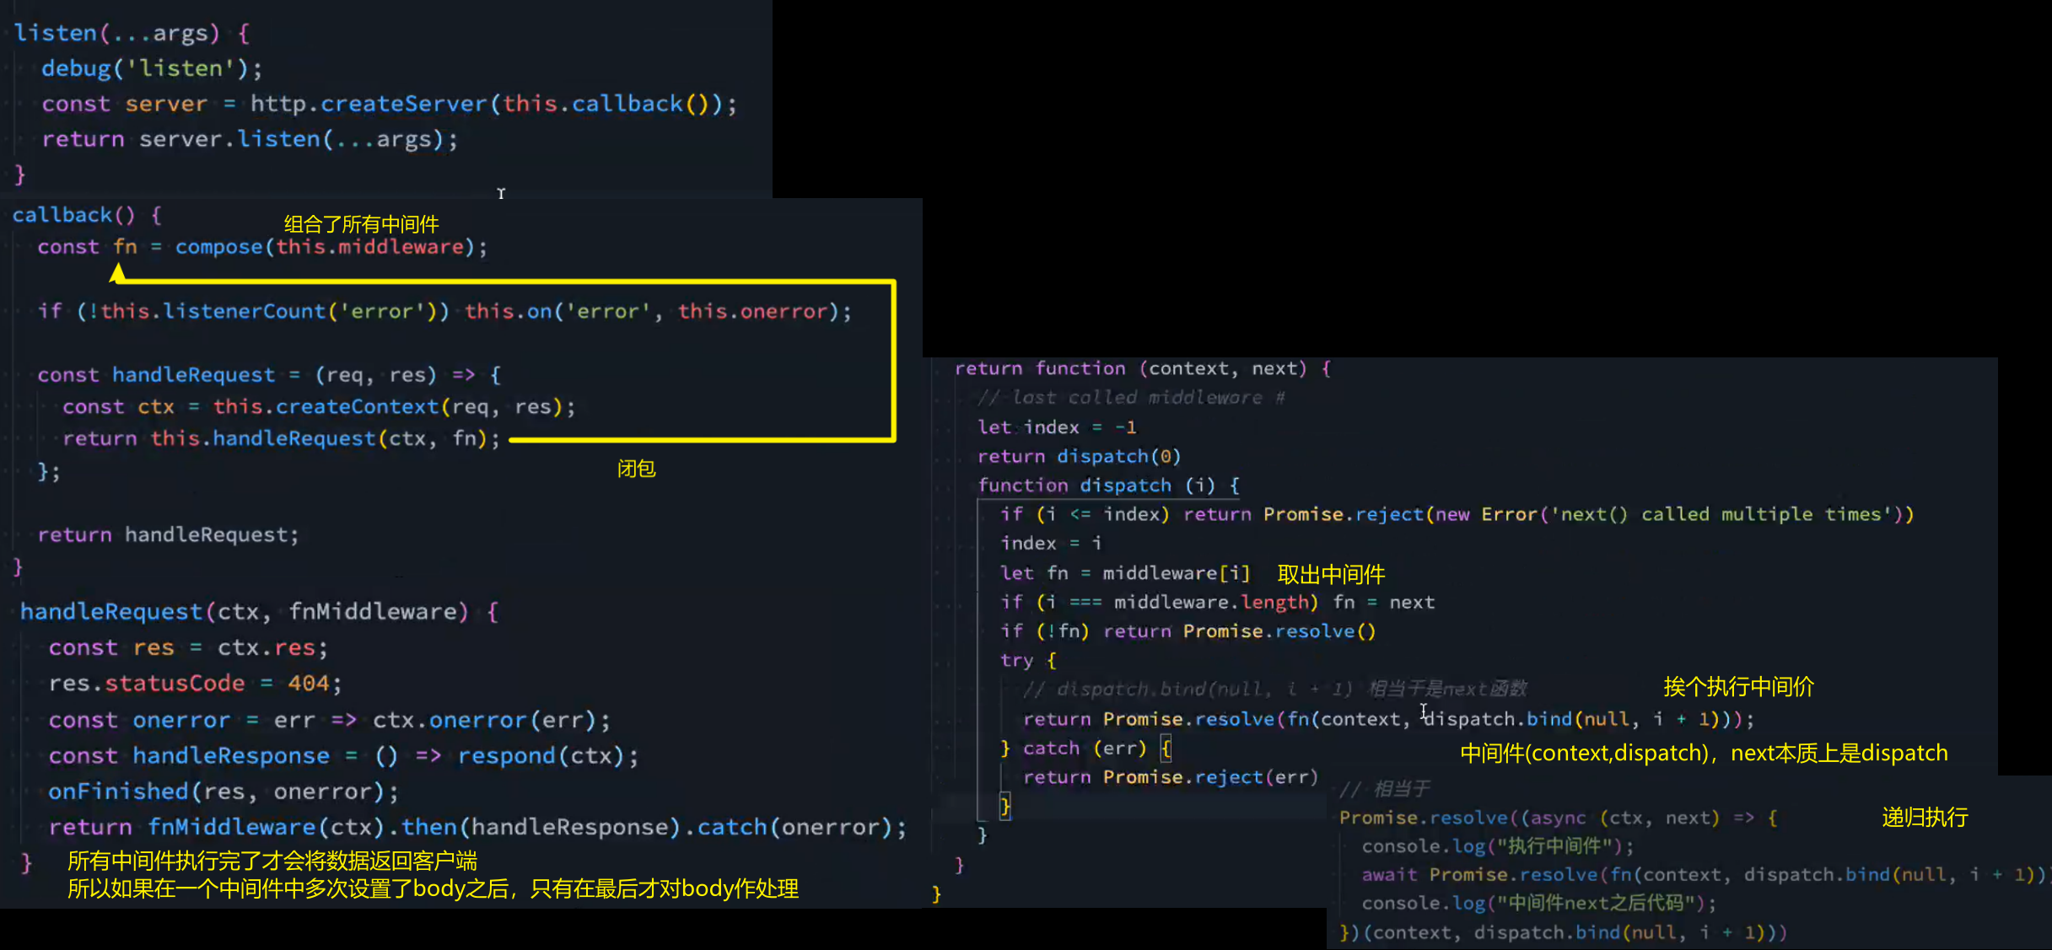The width and height of the screenshot is (2052, 950).
Task: Click the 'return handleRequest;' line
Action: point(168,535)
